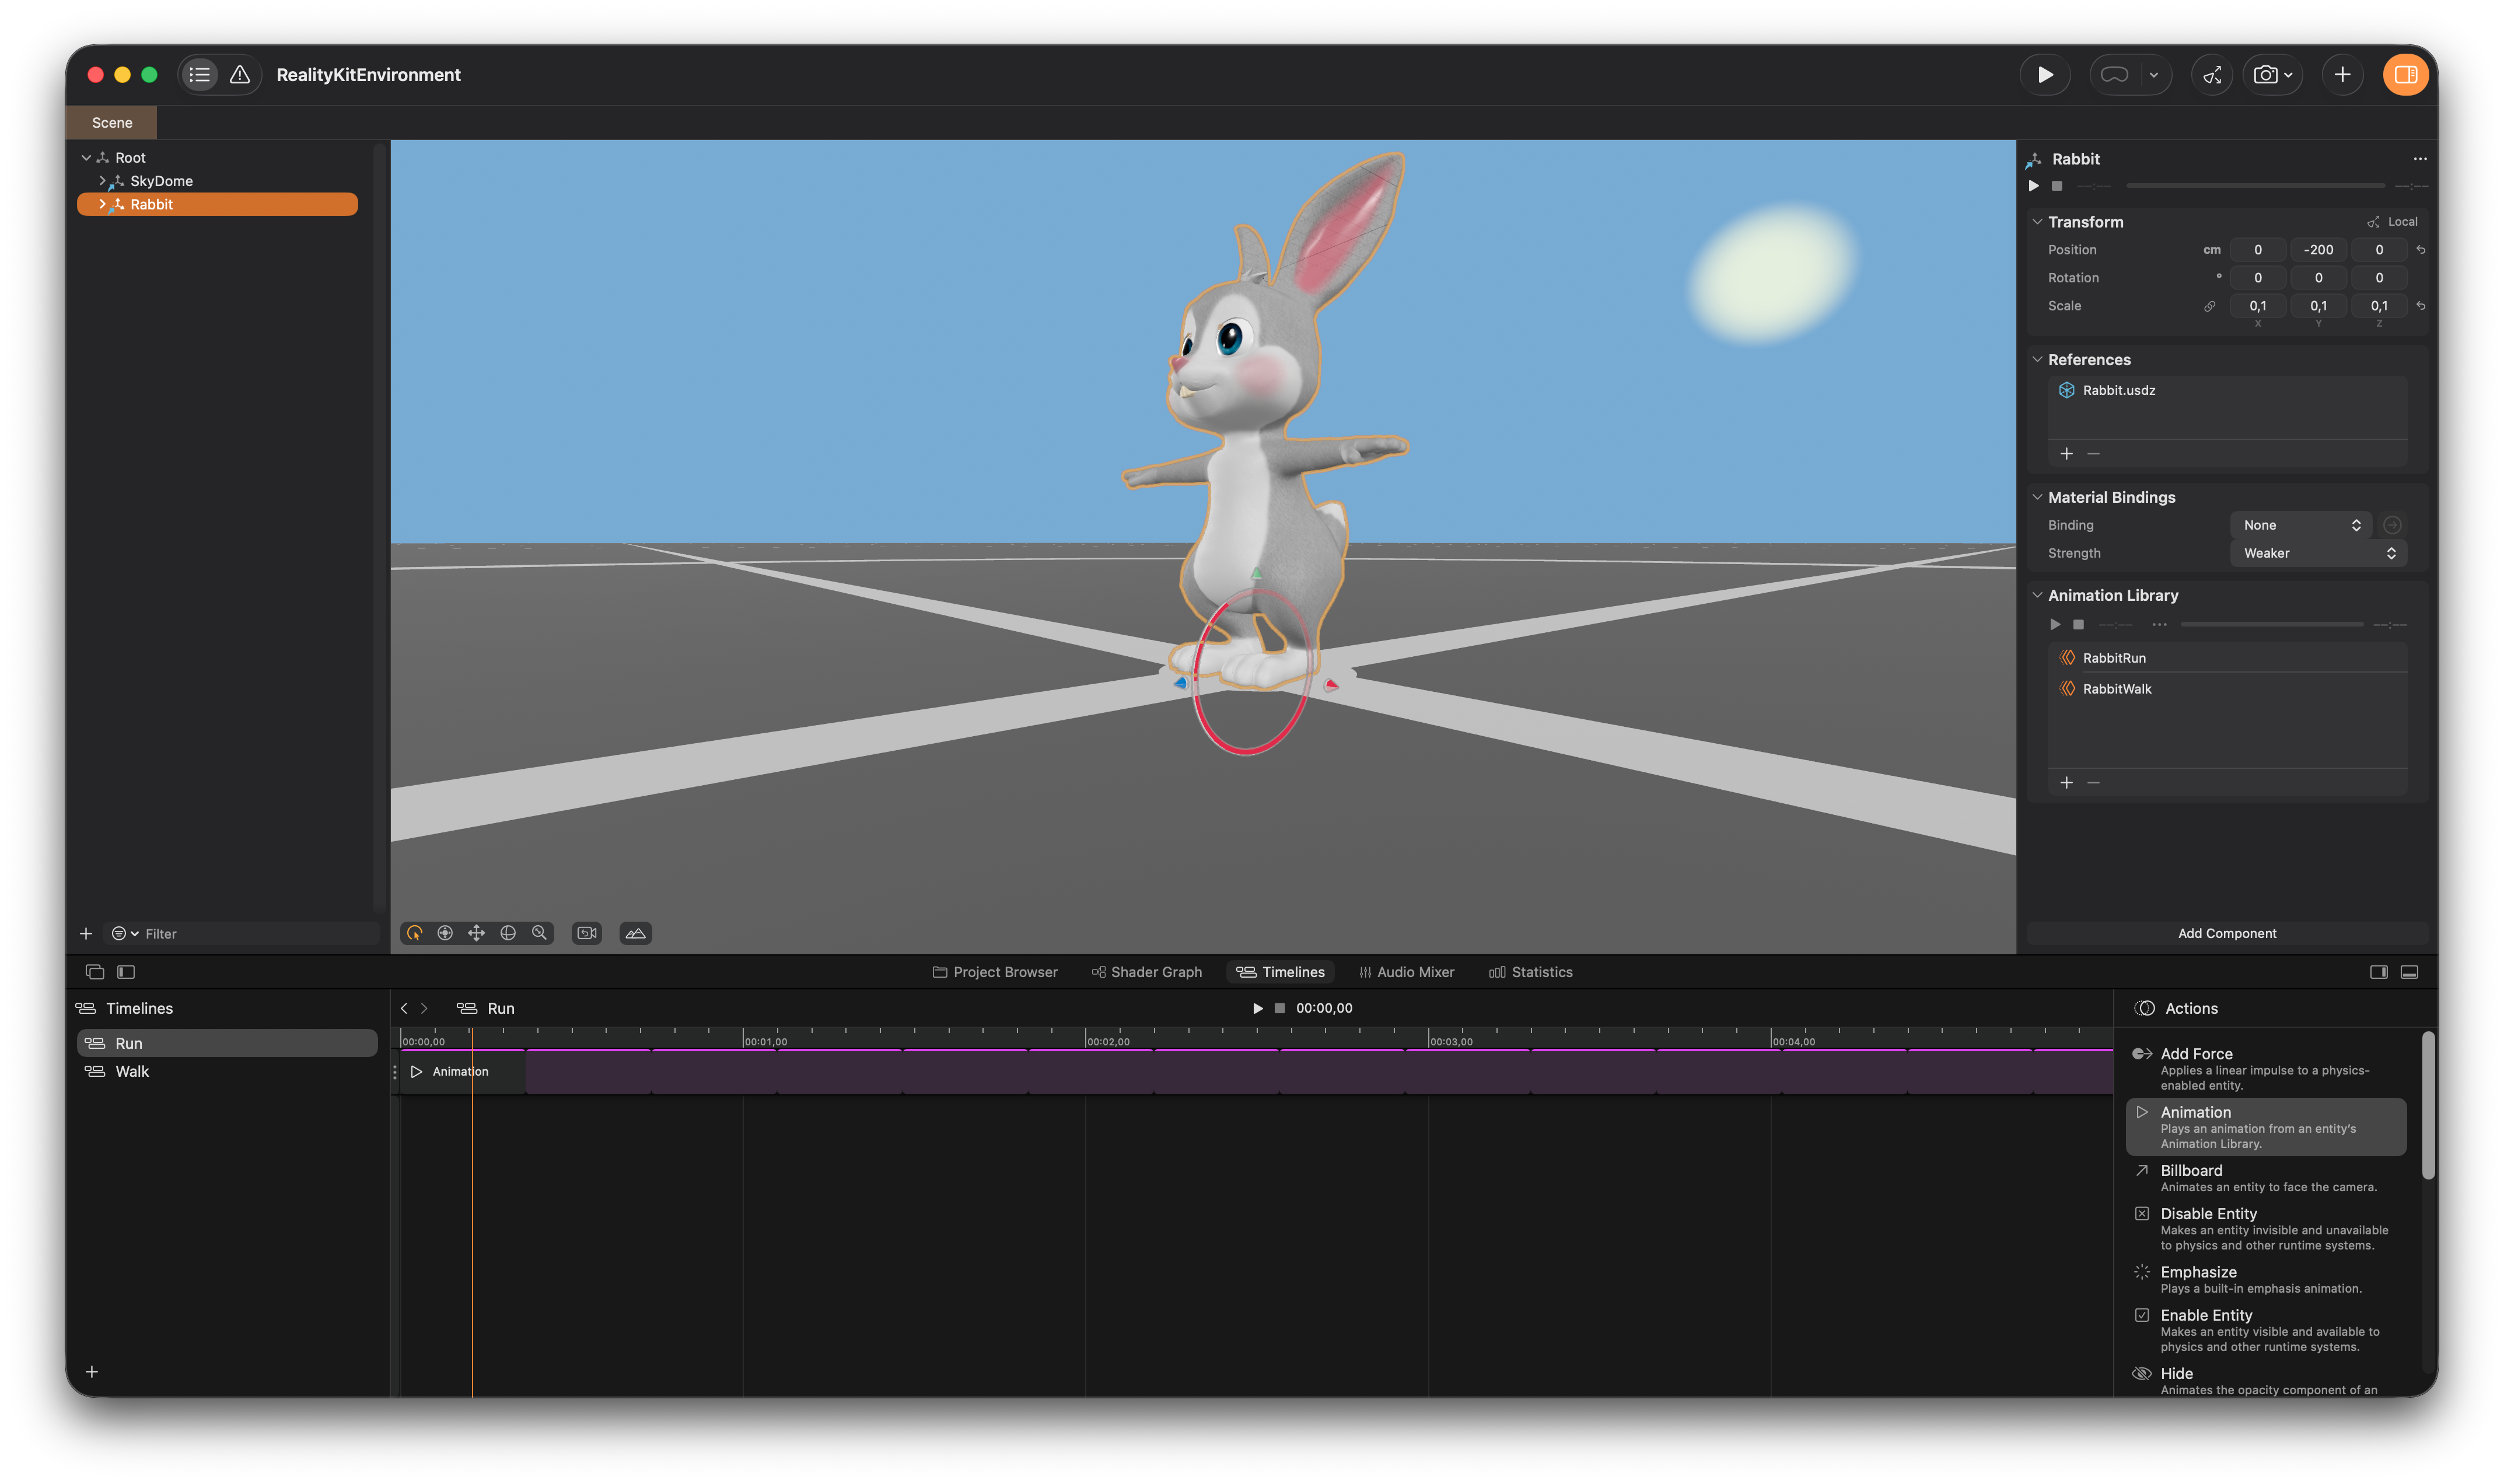Select the orbit tool in viewport toolbar

click(414, 933)
